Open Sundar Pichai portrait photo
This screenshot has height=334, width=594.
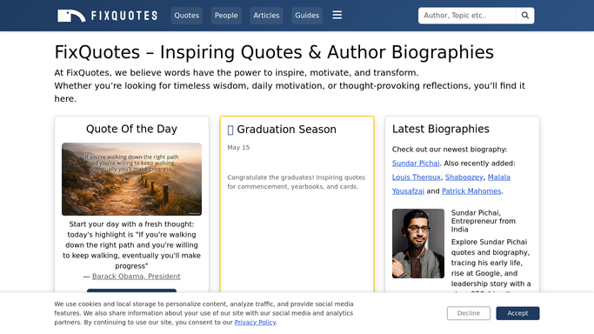[418, 244]
